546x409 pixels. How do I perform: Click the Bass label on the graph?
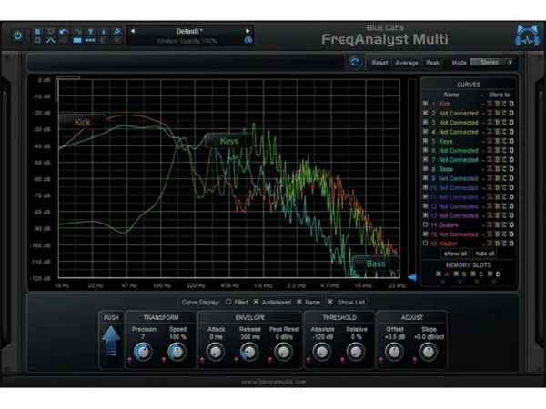(x=376, y=264)
